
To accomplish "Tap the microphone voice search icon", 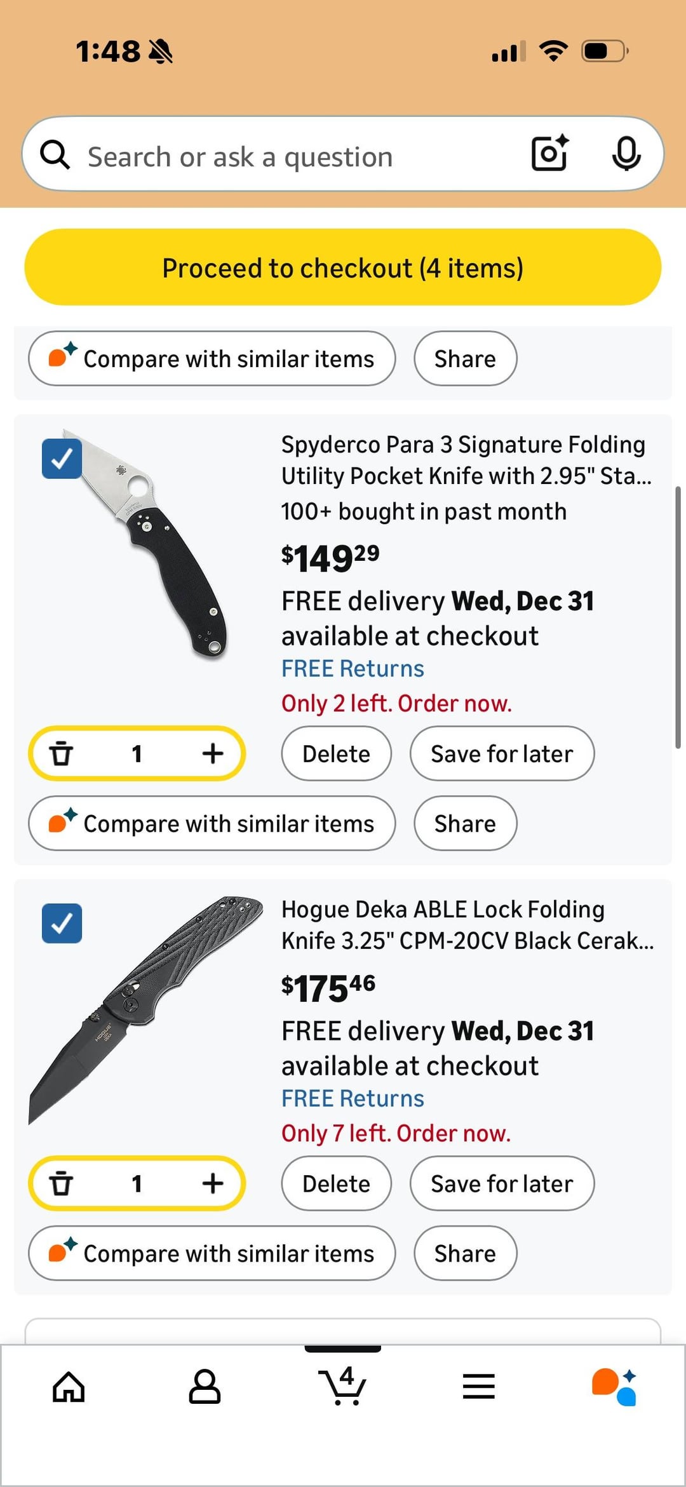I will point(626,154).
